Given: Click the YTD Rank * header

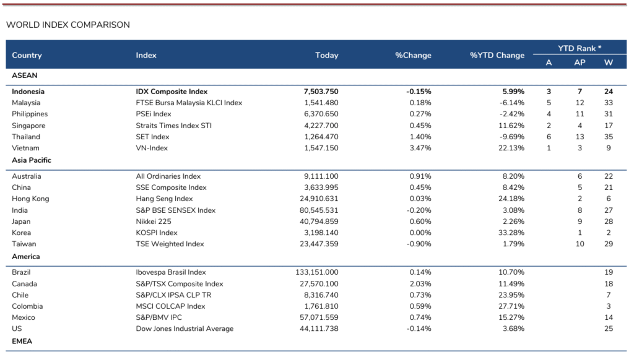Looking at the screenshot, I should click(580, 48).
